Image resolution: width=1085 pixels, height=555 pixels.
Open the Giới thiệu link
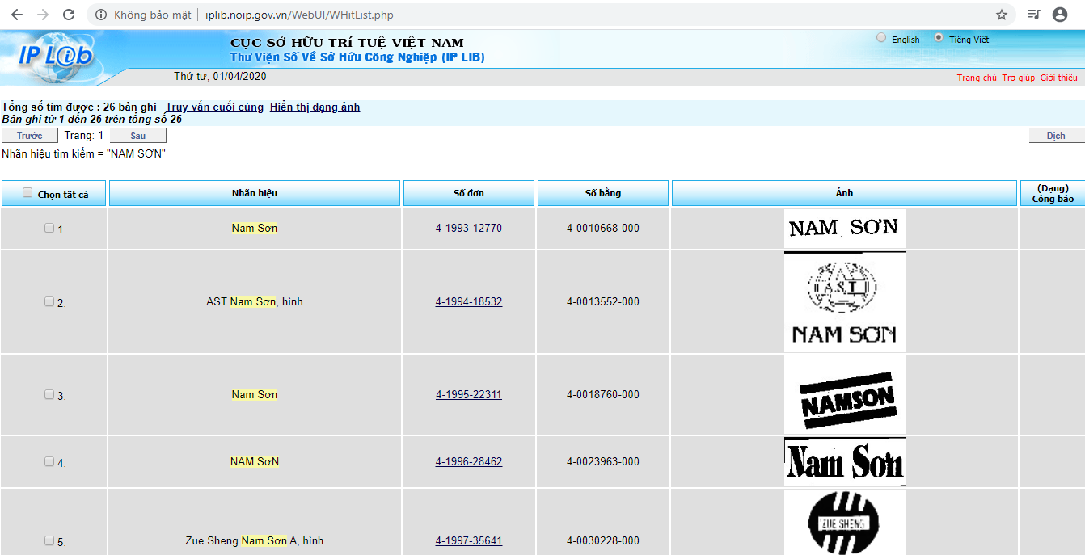pos(1058,78)
